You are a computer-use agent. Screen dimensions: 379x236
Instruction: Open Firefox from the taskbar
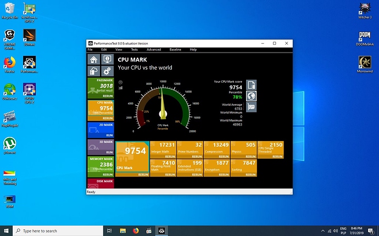[x=136, y=231]
